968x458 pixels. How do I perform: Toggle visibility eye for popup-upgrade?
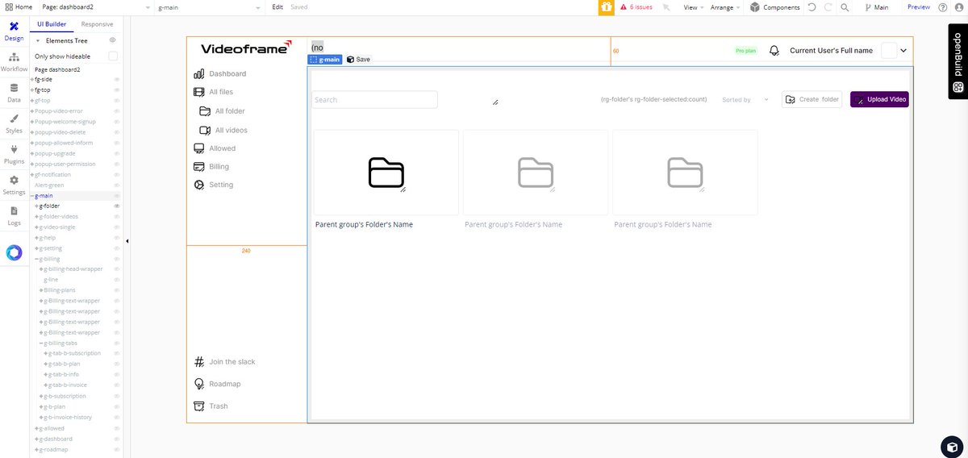click(117, 153)
